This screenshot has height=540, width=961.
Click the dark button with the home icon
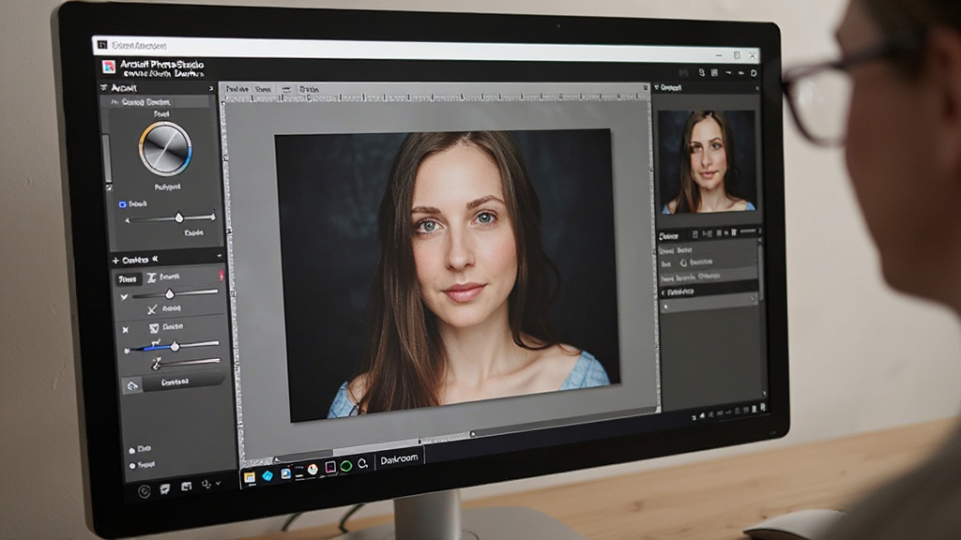pyautogui.click(x=174, y=383)
